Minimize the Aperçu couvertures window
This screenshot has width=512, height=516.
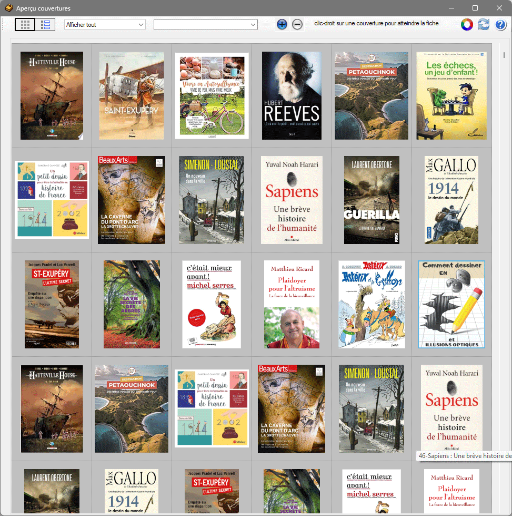point(451,8)
